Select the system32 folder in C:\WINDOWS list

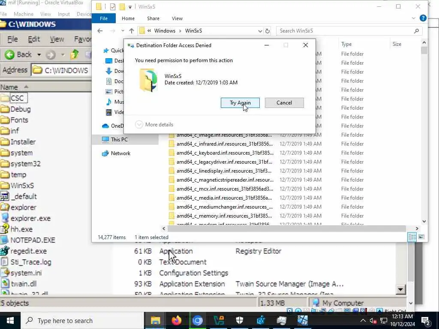click(21, 164)
